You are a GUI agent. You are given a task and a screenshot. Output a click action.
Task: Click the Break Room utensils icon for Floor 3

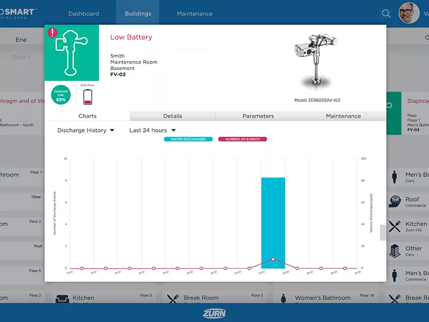(x=173, y=298)
